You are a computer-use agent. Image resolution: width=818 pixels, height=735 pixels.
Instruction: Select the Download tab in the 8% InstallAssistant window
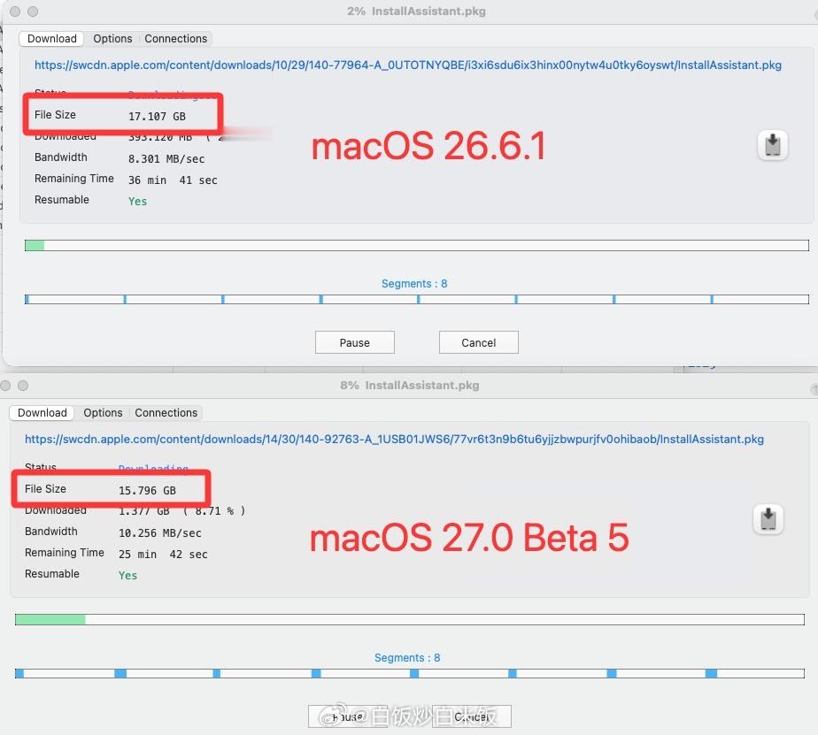(42, 413)
